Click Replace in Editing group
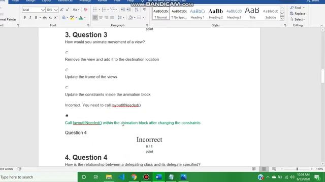The image size is (325, 182). click(298, 14)
